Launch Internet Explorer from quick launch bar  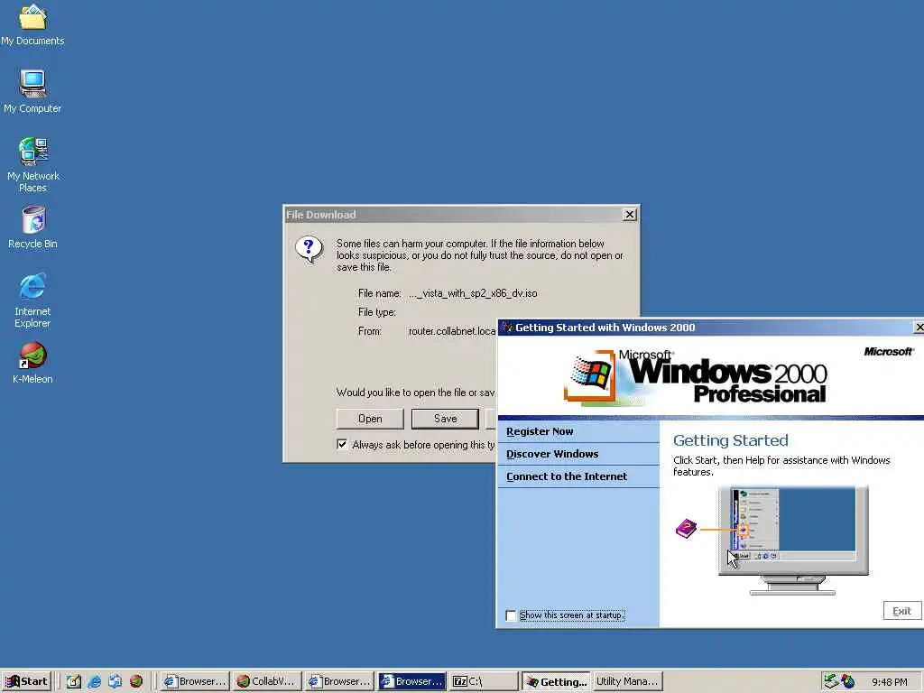(94, 681)
